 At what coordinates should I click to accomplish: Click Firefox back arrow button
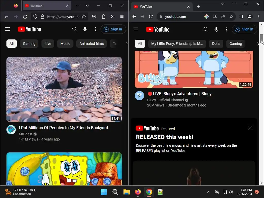pyautogui.click(x=6, y=16)
